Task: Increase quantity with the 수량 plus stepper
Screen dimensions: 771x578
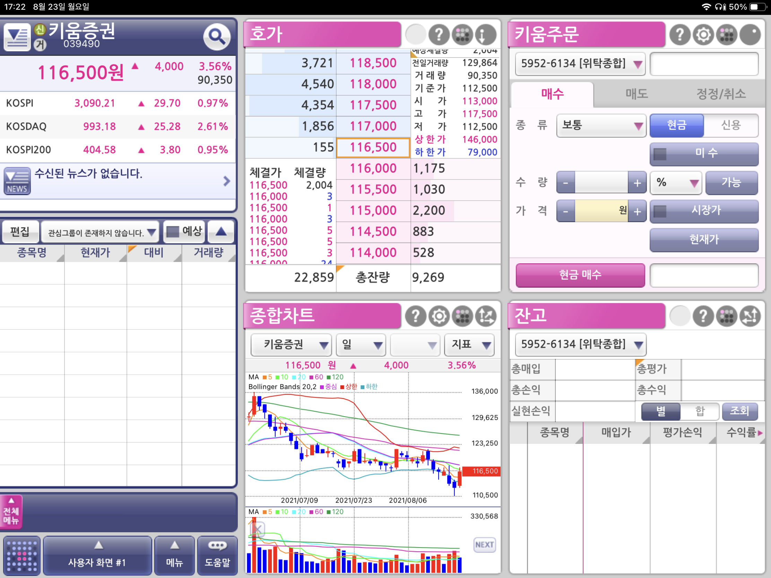Action: click(x=637, y=183)
